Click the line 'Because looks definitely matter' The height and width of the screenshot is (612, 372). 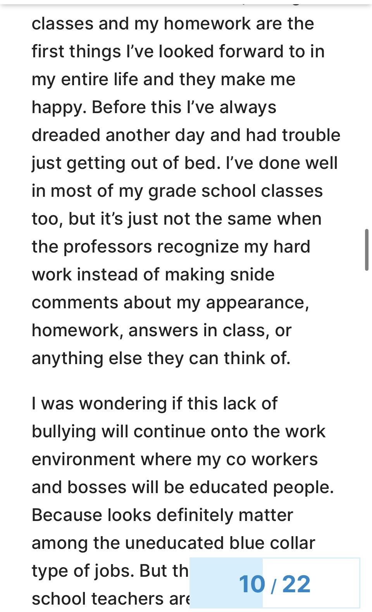(162, 515)
